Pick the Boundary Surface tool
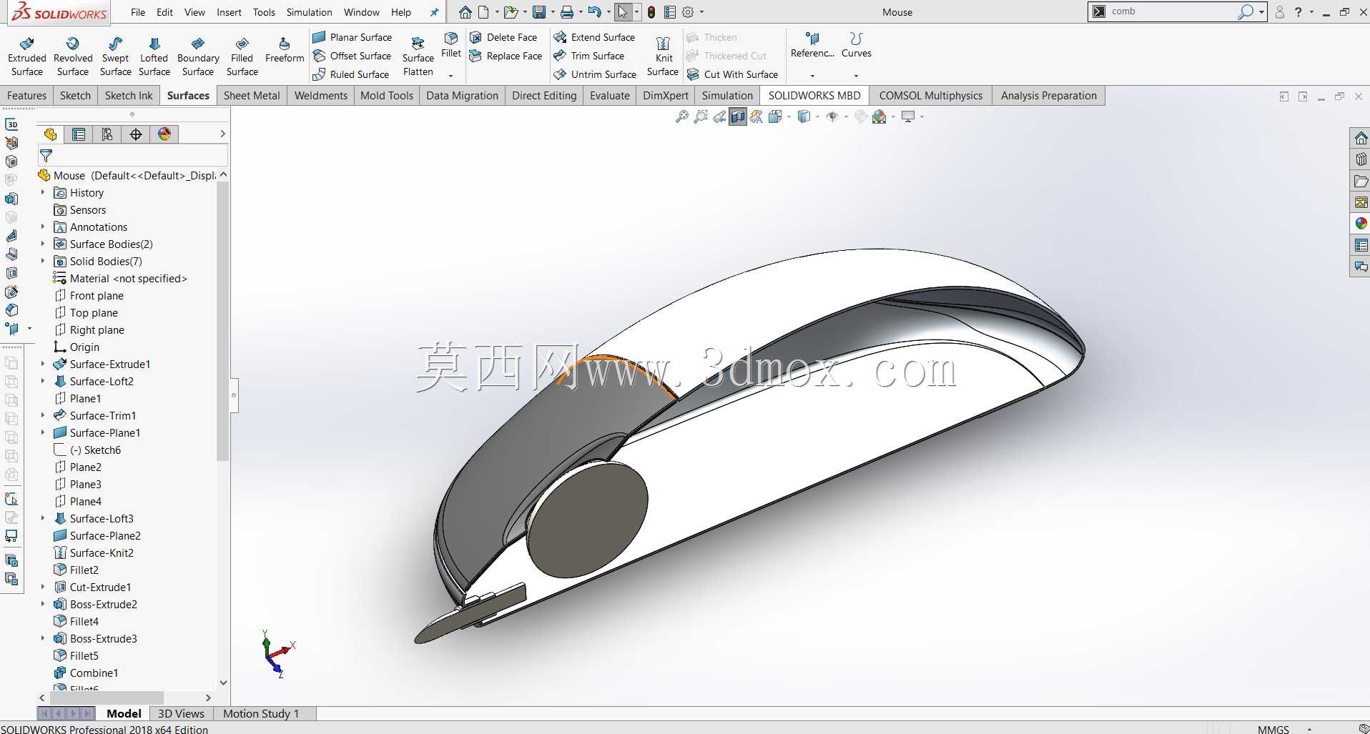Screen dimensions: 1370x734 (x=198, y=56)
